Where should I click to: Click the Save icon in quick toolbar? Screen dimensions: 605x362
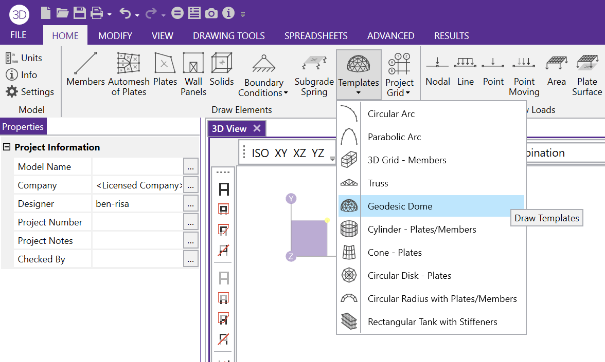pos(79,13)
